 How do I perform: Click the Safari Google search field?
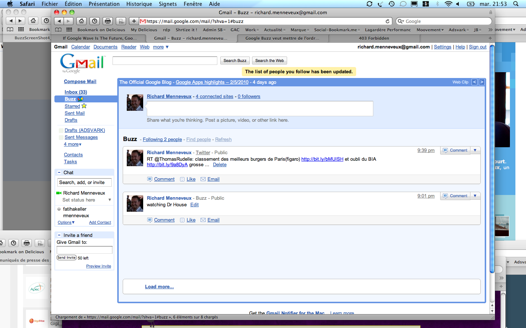click(x=444, y=21)
